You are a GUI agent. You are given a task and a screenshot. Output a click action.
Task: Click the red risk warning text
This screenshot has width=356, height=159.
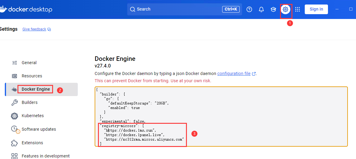click(x=153, y=81)
